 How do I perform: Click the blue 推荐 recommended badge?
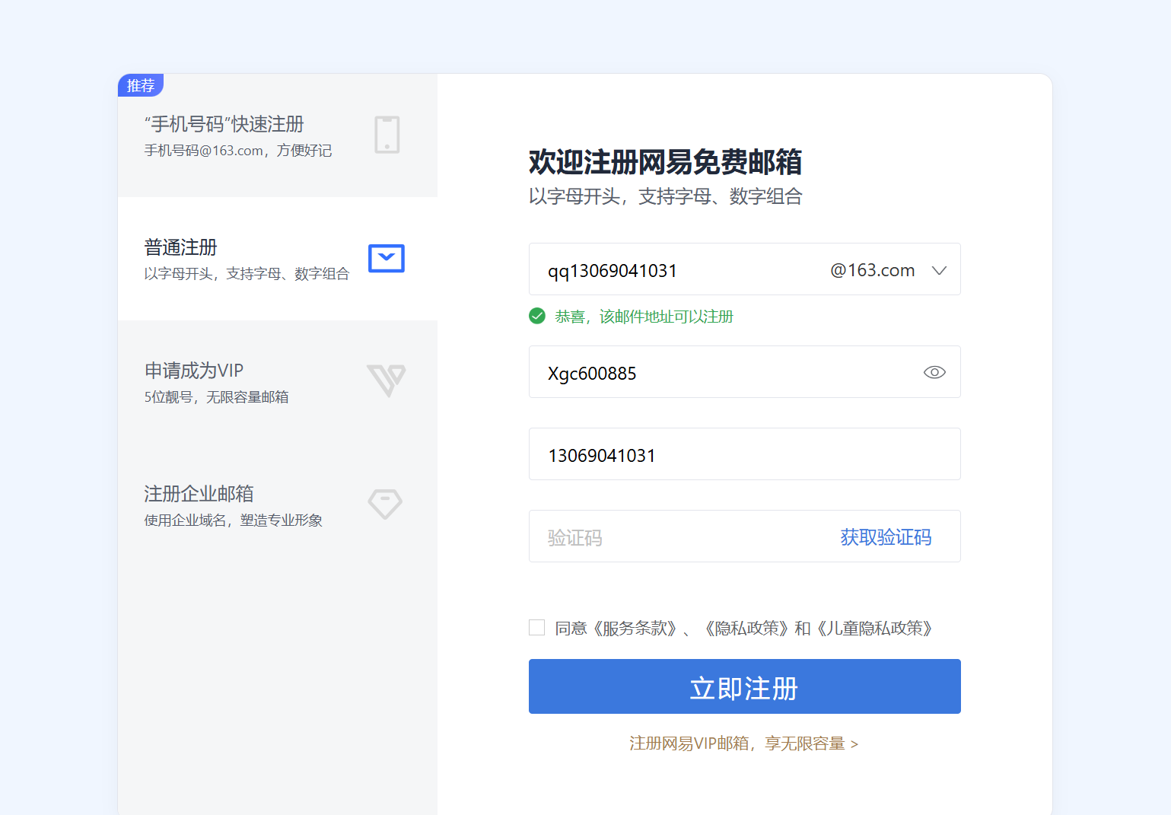click(141, 85)
